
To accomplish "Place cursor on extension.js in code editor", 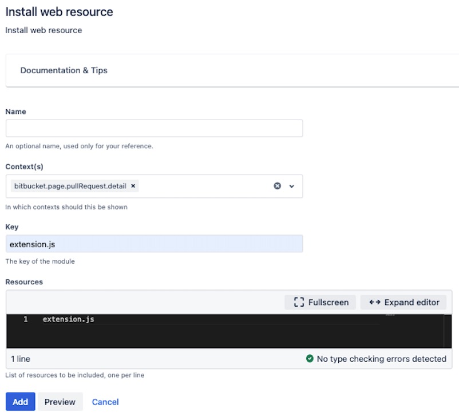I will pos(69,319).
